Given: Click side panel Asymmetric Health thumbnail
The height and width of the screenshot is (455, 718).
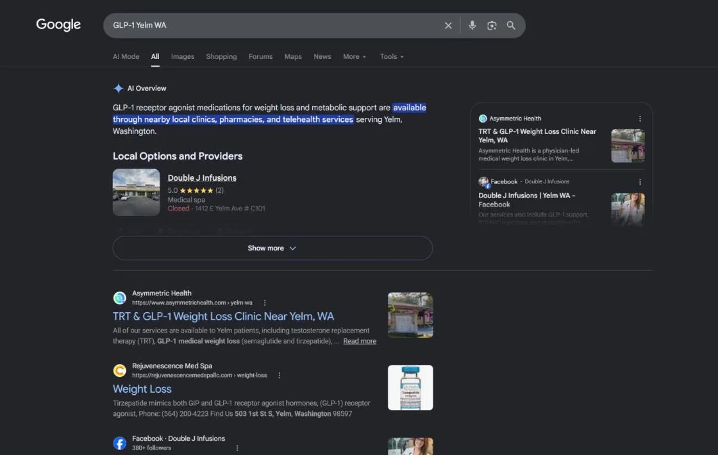Looking at the screenshot, I should [x=628, y=145].
